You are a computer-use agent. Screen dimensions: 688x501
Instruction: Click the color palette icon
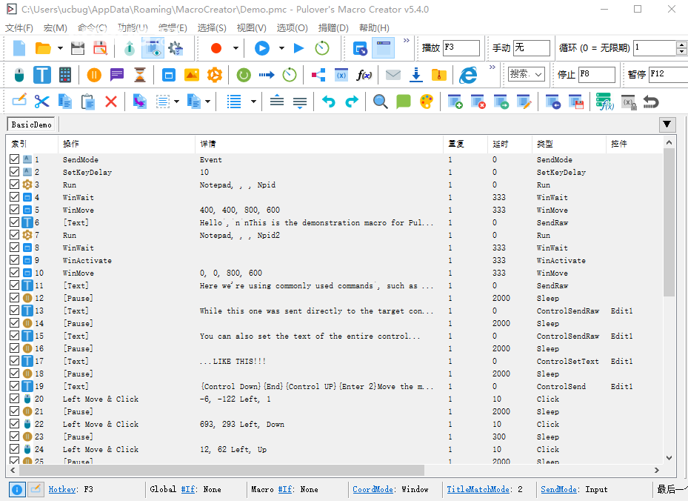(427, 102)
